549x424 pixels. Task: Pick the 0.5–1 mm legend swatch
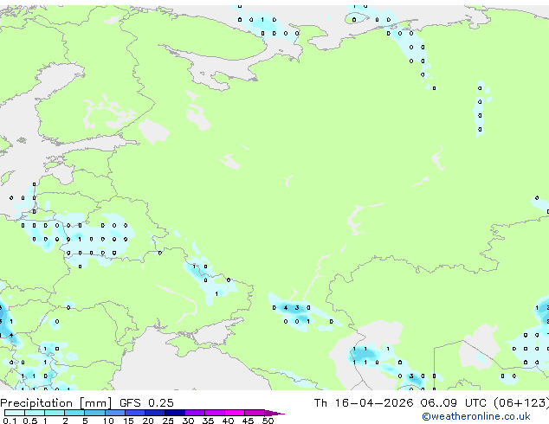[x=35, y=413]
